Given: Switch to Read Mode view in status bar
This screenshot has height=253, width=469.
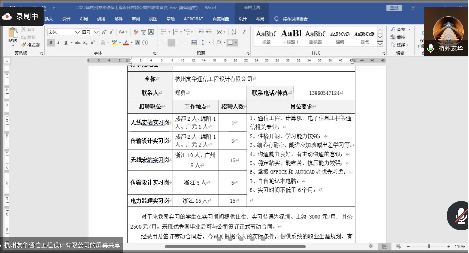Looking at the screenshot, I should (x=371, y=246).
